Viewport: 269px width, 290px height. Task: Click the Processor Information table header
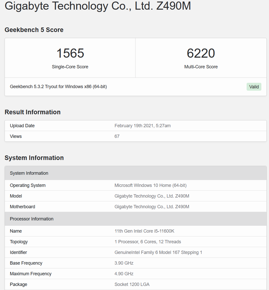(136, 219)
